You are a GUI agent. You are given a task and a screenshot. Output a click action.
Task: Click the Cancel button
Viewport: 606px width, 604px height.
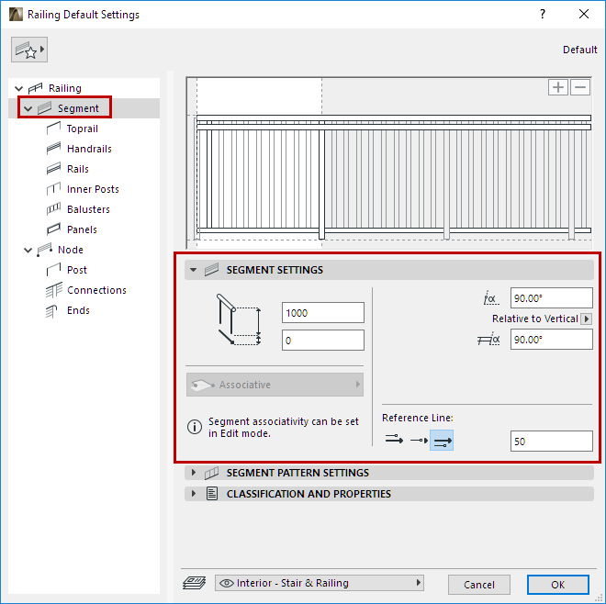tap(479, 585)
